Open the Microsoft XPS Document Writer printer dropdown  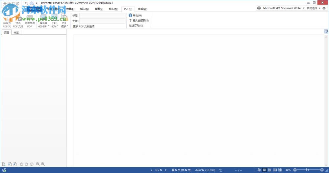(x=304, y=8)
